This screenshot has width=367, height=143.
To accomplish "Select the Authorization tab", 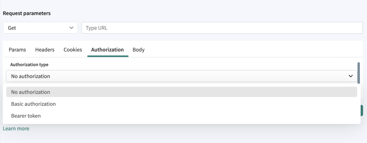I will coord(107,50).
